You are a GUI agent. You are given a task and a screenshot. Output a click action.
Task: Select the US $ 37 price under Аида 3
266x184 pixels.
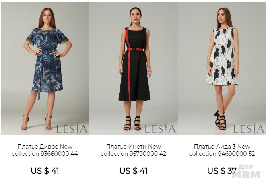point(222,171)
